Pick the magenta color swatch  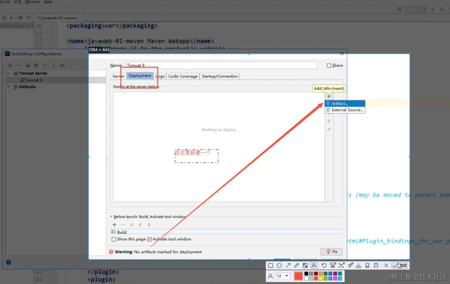coord(335,278)
